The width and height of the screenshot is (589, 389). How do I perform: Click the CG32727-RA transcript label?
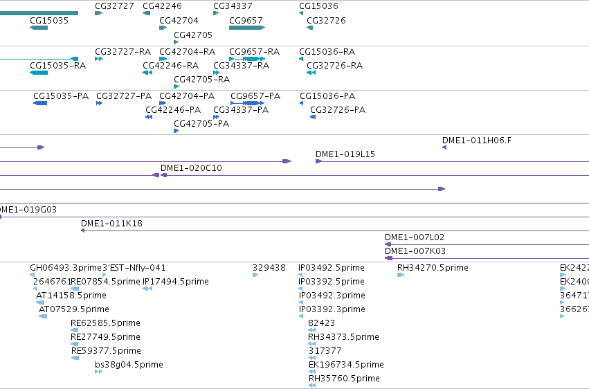(x=123, y=52)
